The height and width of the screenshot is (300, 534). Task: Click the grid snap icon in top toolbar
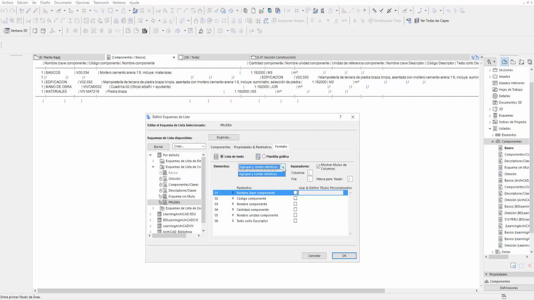click(84, 10)
